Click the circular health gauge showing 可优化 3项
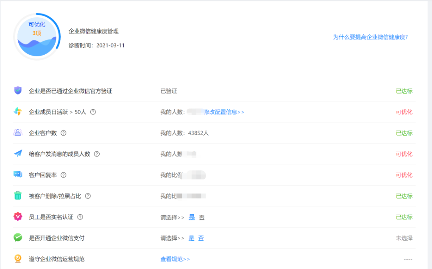432x269 pixels. 37,37
